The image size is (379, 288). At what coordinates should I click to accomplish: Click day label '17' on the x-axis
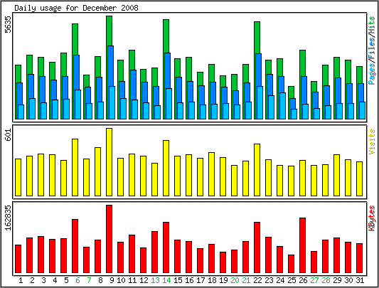coord(201,280)
